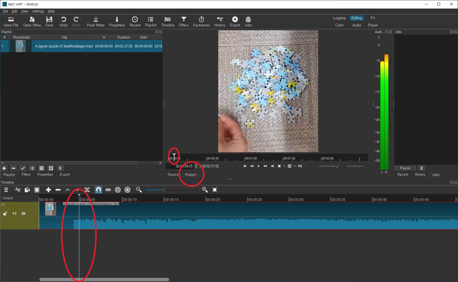Screen dimensions: 458x282
Task: Mute track V1 audio
Action: 14,213
